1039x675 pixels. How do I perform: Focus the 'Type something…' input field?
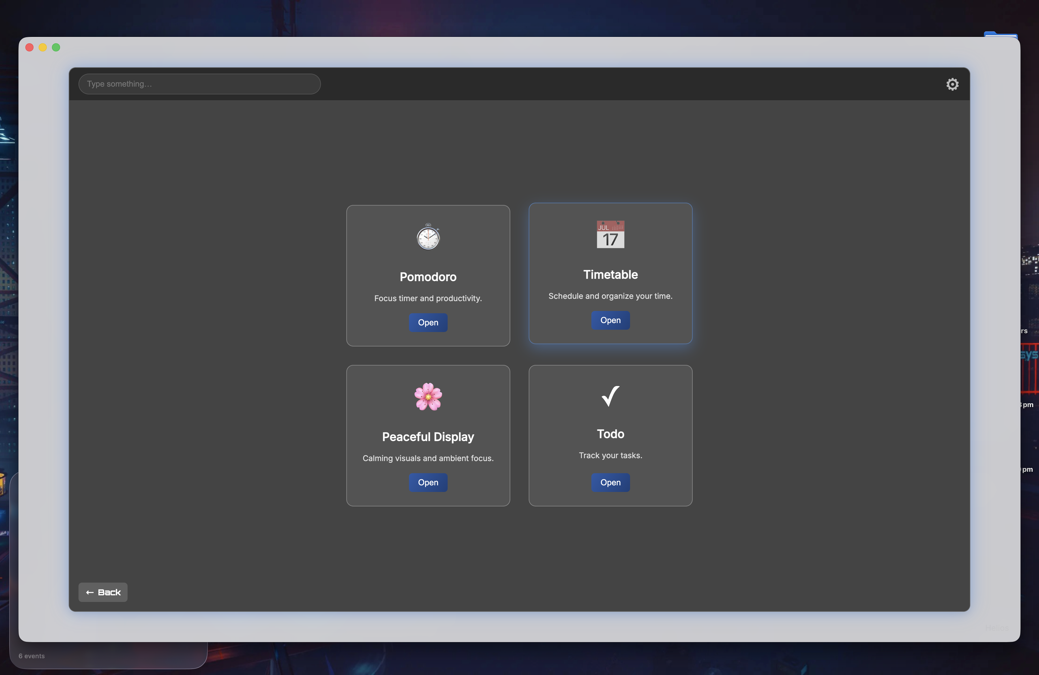199,84
